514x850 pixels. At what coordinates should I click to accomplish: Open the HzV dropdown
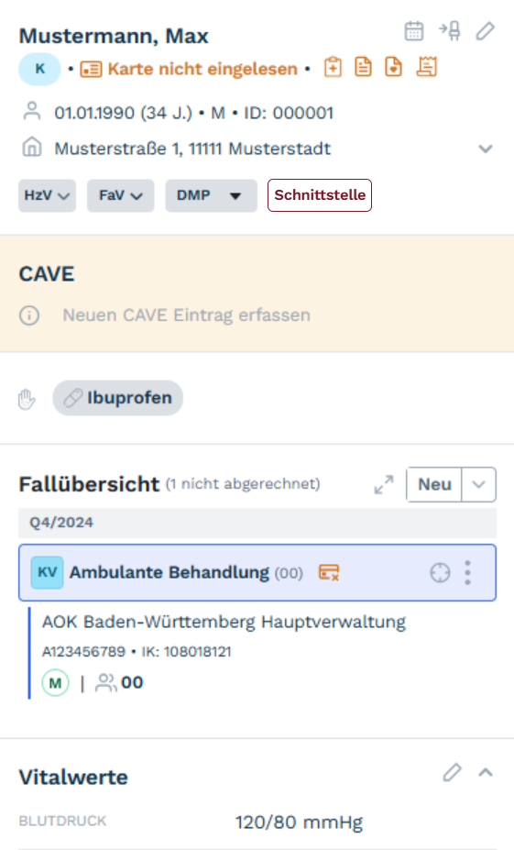[47, 195]
